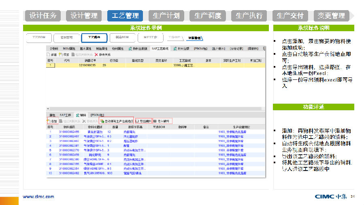364x205 pixels.
Task: Select the 工艺管理 stage in top navigation
Action: 125,16
